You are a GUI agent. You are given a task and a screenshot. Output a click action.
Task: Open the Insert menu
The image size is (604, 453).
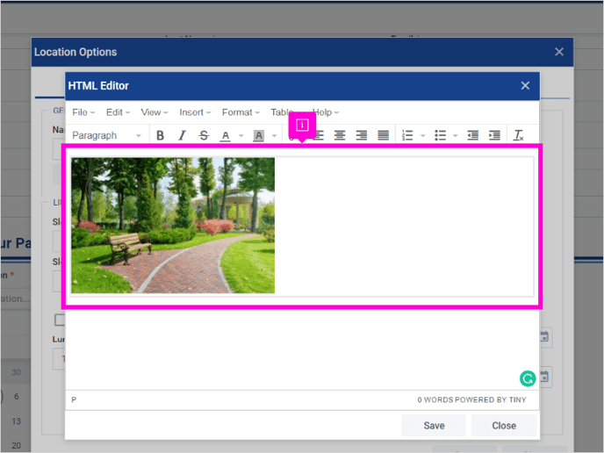[195, 112]
